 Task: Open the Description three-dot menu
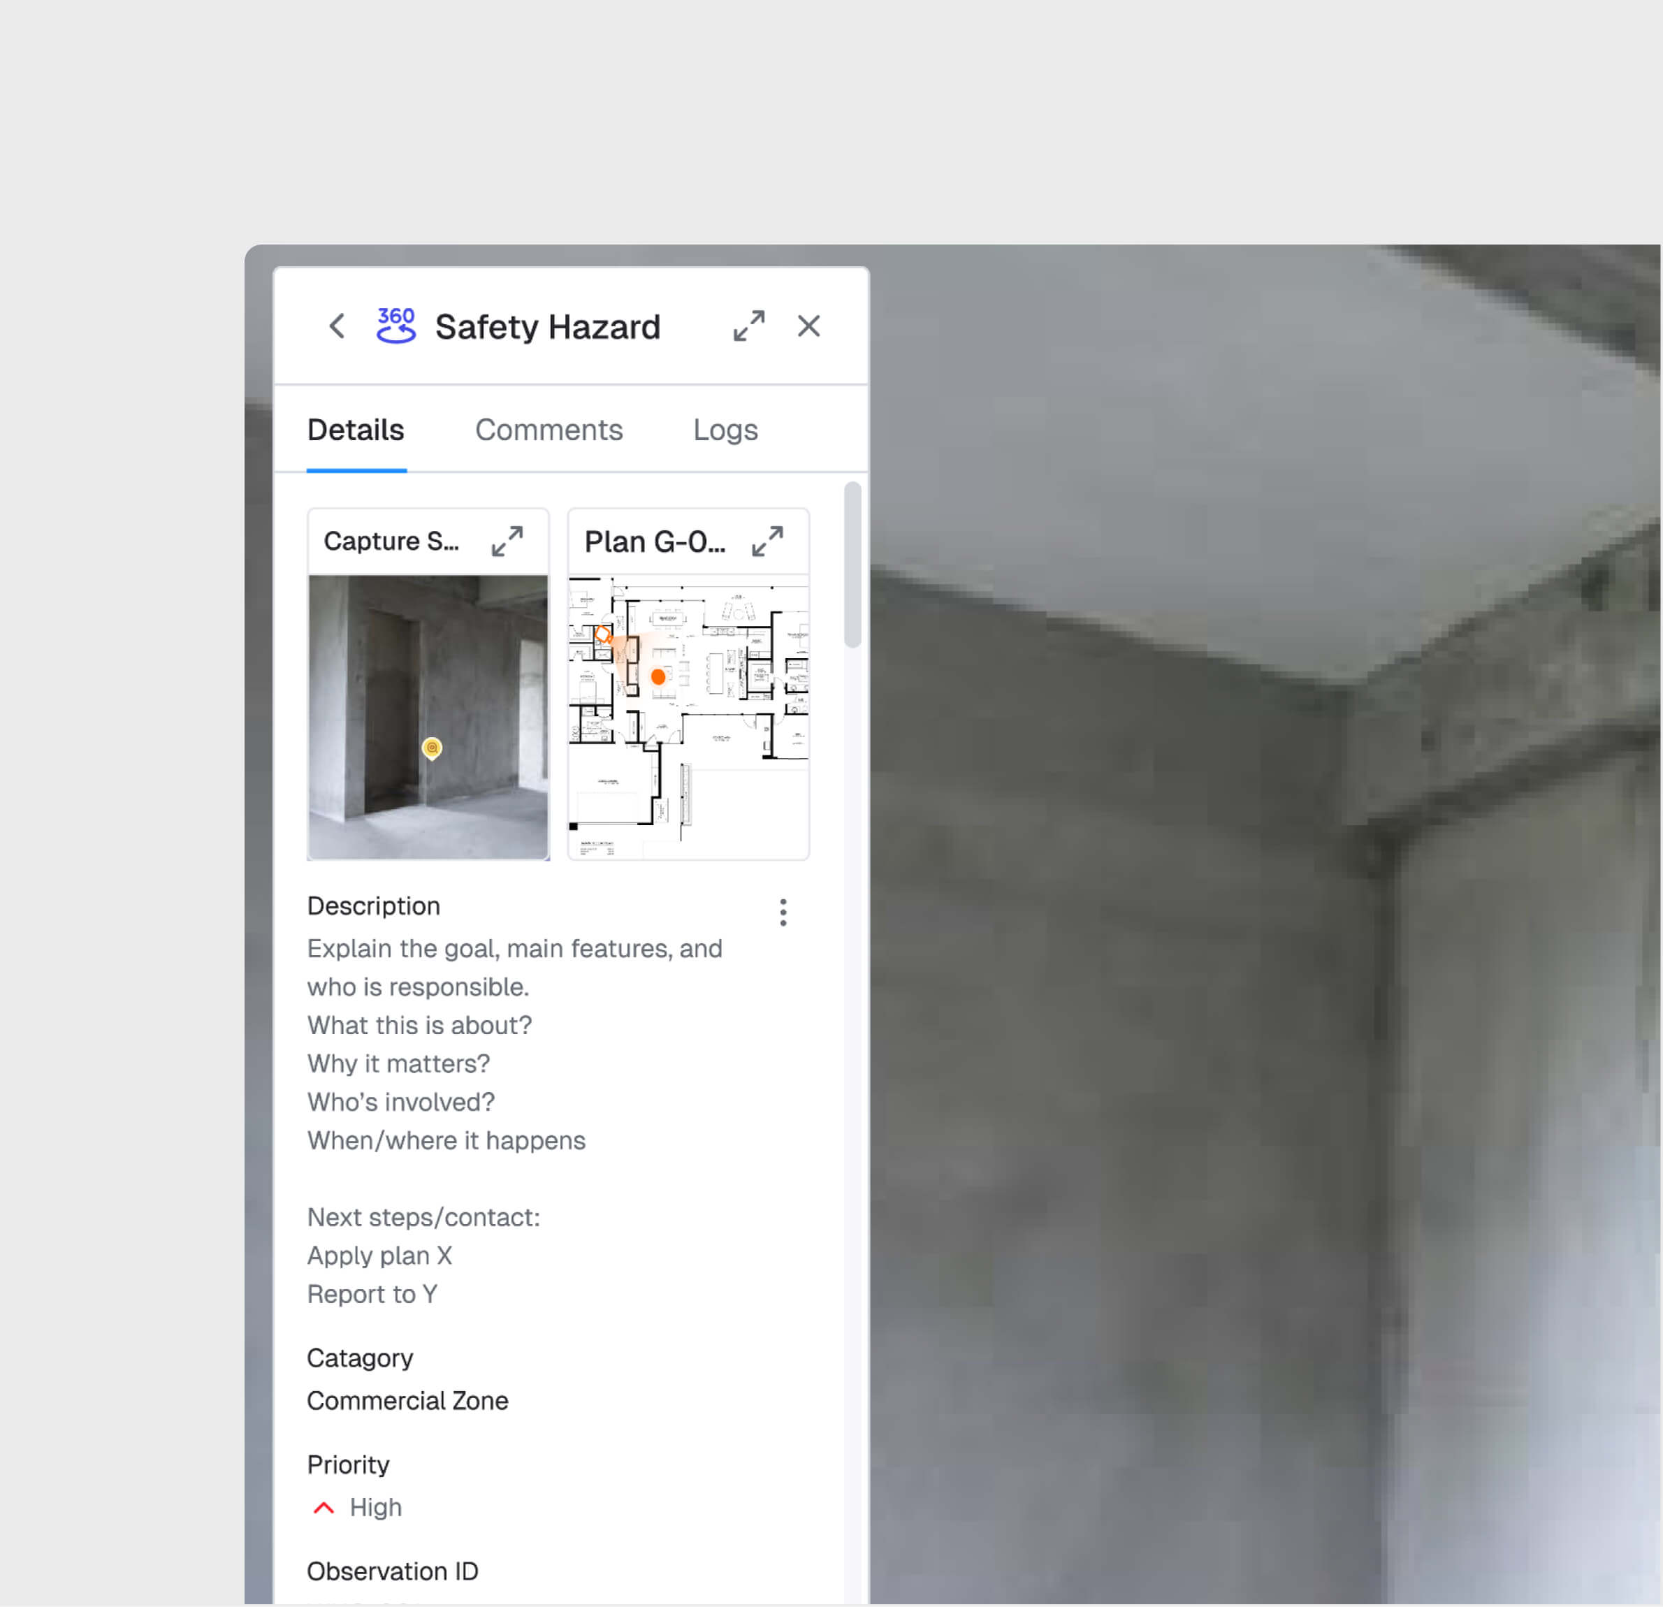[783, 913]
